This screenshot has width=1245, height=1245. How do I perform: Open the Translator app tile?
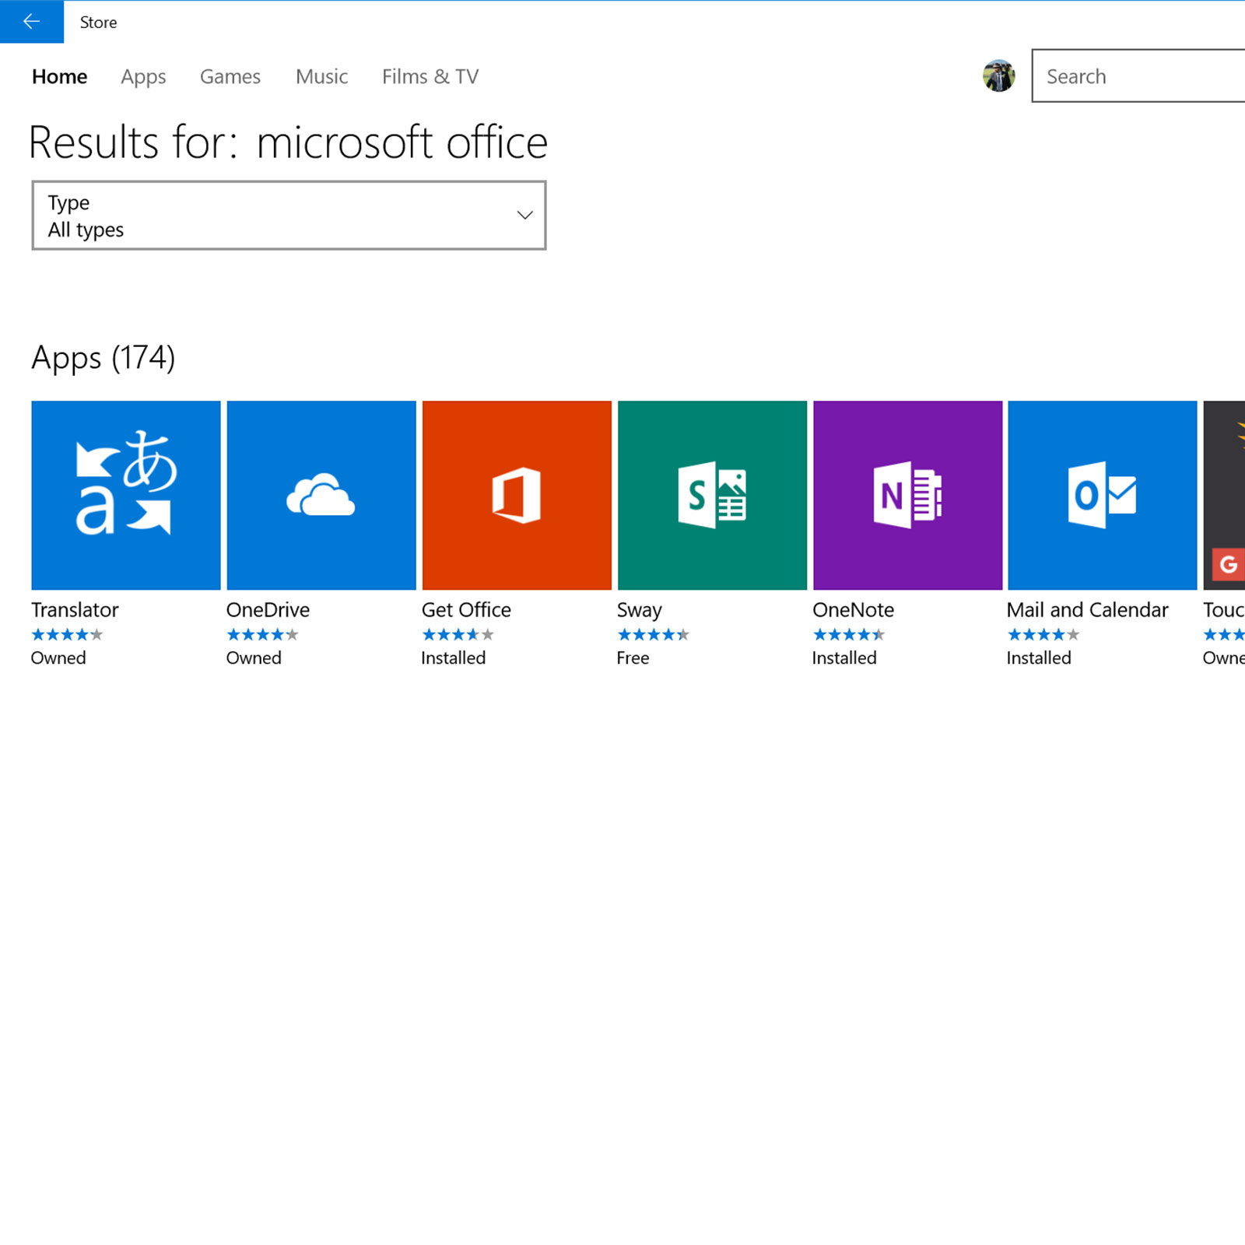[x=125, y=495]
